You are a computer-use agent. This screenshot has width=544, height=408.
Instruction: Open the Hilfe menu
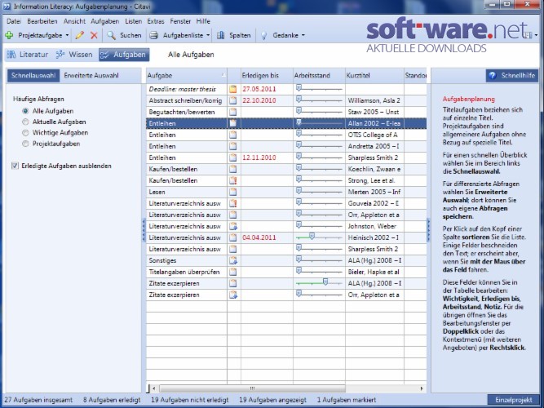click(203, 21)
